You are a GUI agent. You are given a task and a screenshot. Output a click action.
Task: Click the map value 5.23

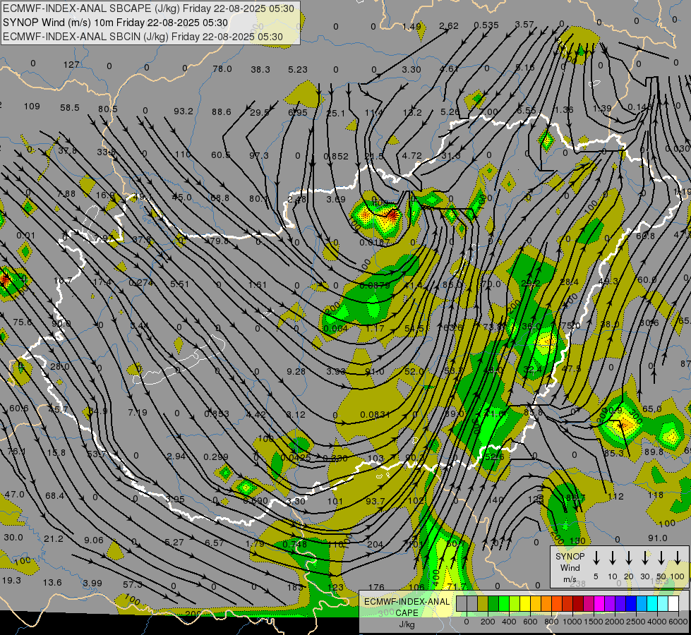coord(297,69)
